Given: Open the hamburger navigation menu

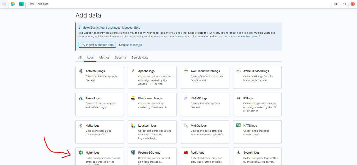Looking at the screenshot, I should 4,4.
